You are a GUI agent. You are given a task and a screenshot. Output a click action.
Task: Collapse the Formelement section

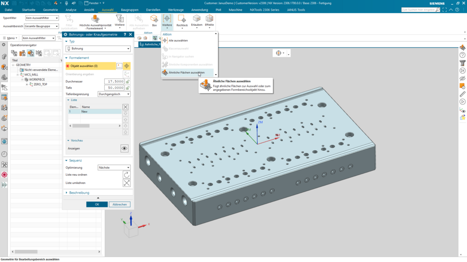67,58
